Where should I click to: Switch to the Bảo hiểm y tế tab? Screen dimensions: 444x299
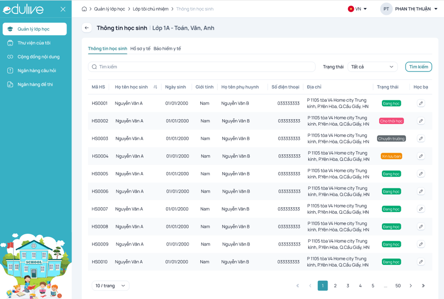(x=167, y=48)
